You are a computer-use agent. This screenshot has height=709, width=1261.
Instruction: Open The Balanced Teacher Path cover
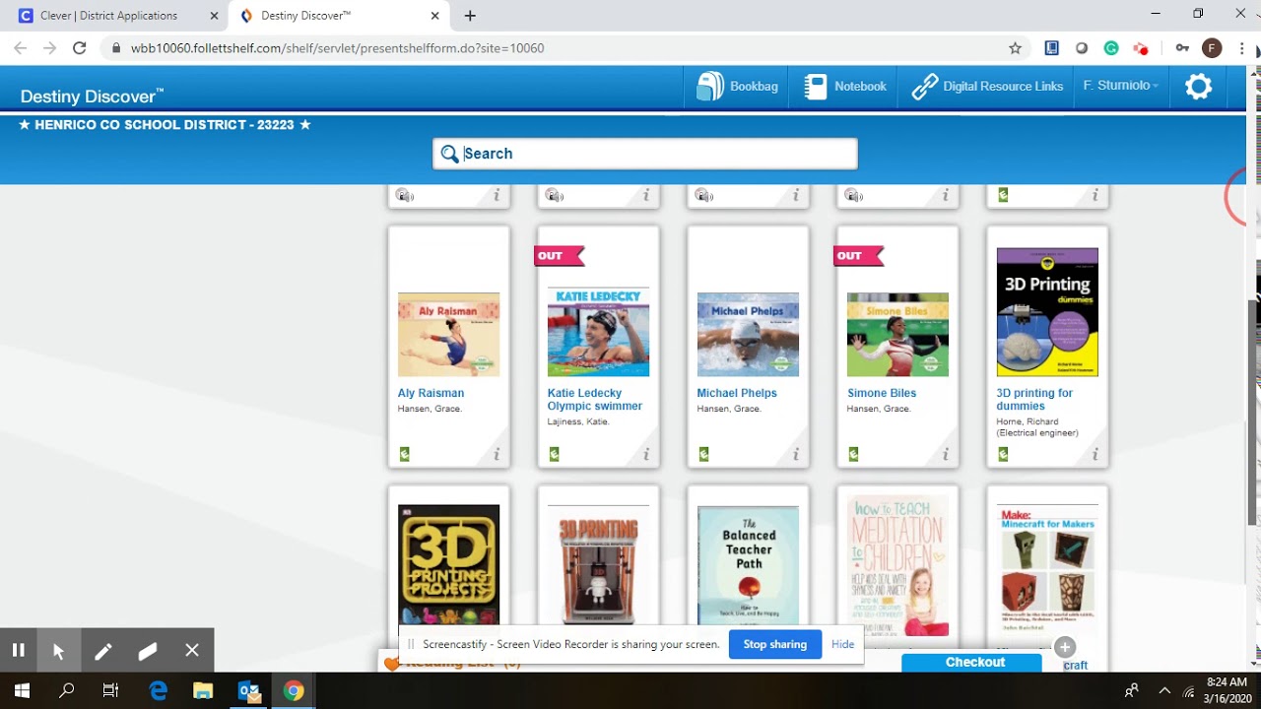[x=748, y=565]
